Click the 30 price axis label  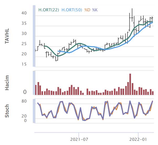(24, 34)
